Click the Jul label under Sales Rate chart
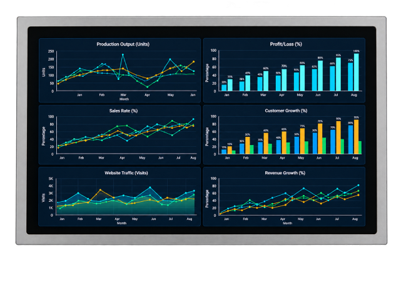The width and height of the screenshot is (406, 308). coord(178,157)
